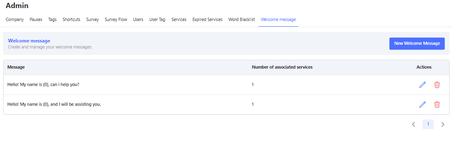This screenshot has width=452, height=151.
Task: Click the Admin page title
Action: 17,5
